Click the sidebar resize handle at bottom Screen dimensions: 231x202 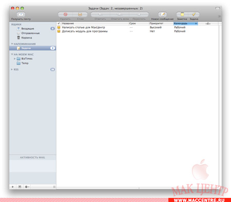[54, 187]
